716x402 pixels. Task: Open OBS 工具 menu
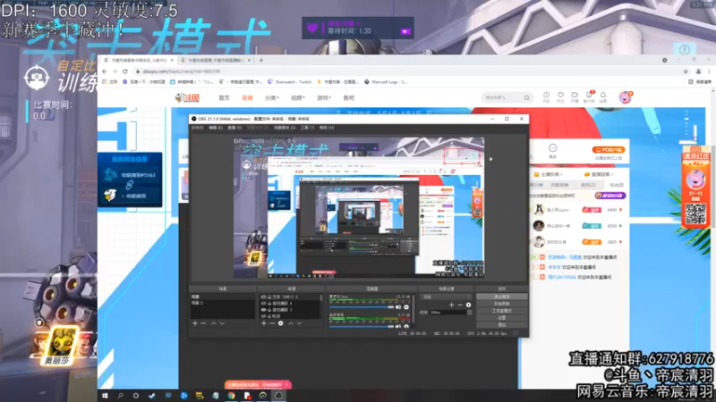[308, 128]
